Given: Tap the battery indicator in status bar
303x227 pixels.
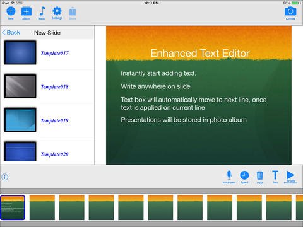Looking at the screenshot, I should click(x=296, y=3).
